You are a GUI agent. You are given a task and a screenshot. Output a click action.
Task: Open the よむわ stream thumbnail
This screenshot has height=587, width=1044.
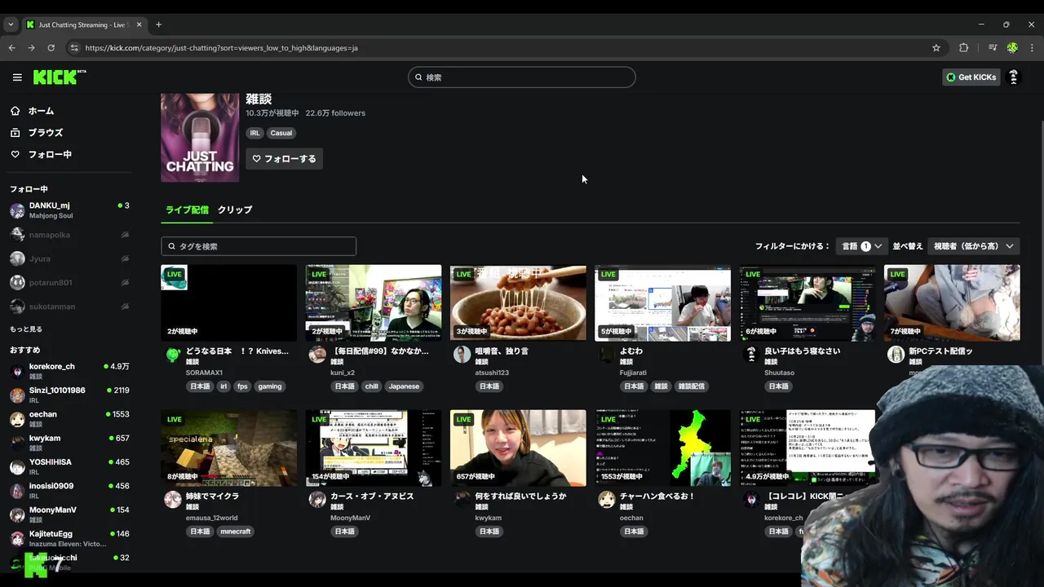coord(662,302)
